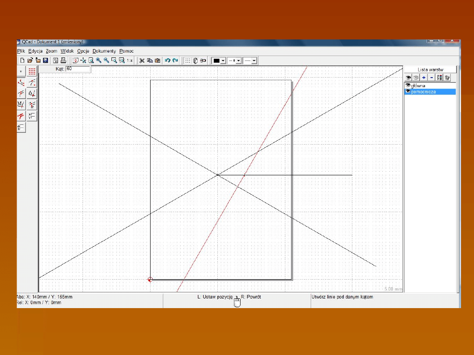Click the Print icon in toolbar
This screenshot has height=355, width=474.
(x=63, y=60)
